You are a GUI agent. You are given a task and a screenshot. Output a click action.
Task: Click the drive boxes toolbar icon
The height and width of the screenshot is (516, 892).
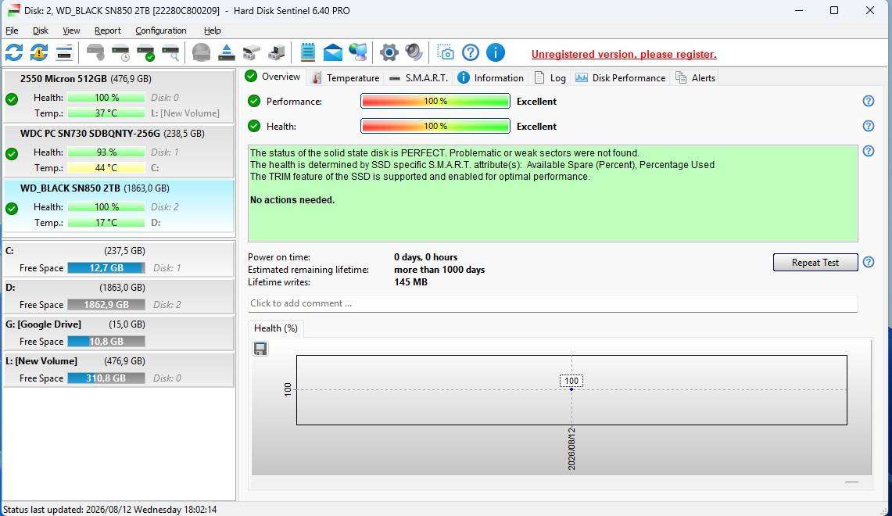tap(277, 53)
